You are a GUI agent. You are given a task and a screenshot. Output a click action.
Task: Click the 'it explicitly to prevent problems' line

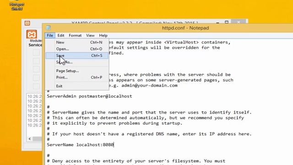(x=115, y=123)
